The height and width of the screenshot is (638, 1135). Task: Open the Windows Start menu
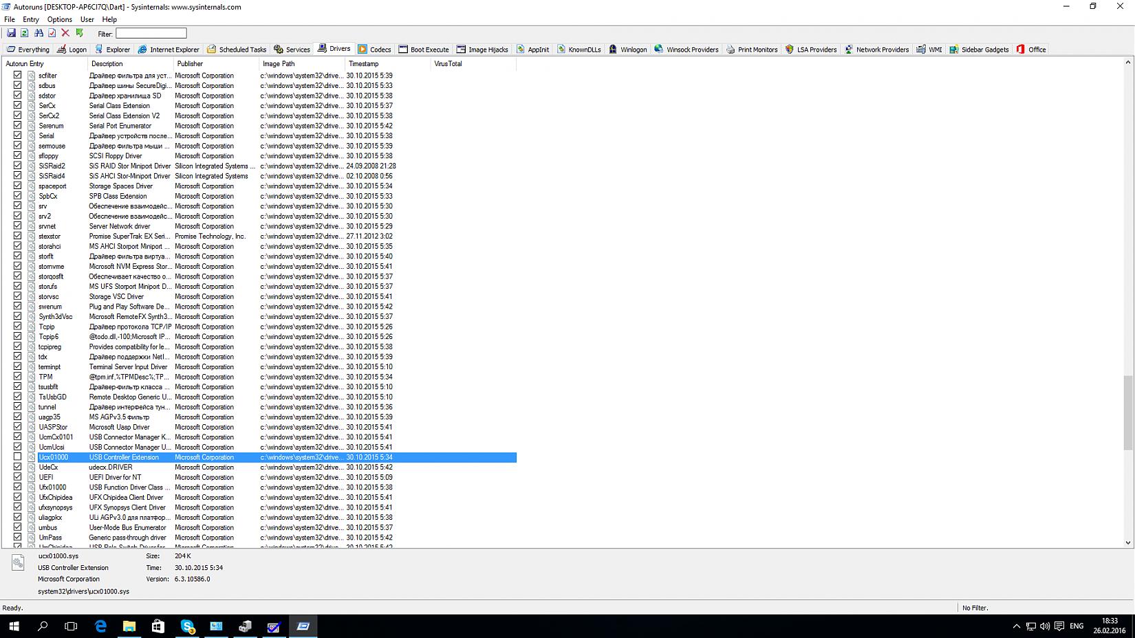click(14, 626)
